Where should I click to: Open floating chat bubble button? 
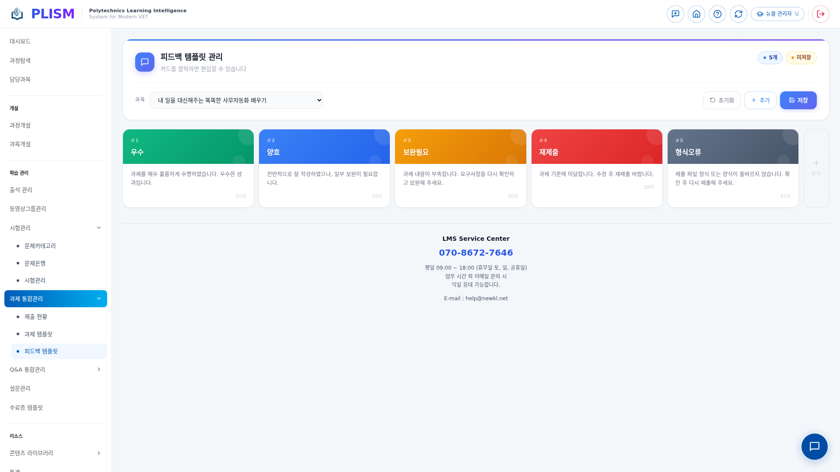814,446
